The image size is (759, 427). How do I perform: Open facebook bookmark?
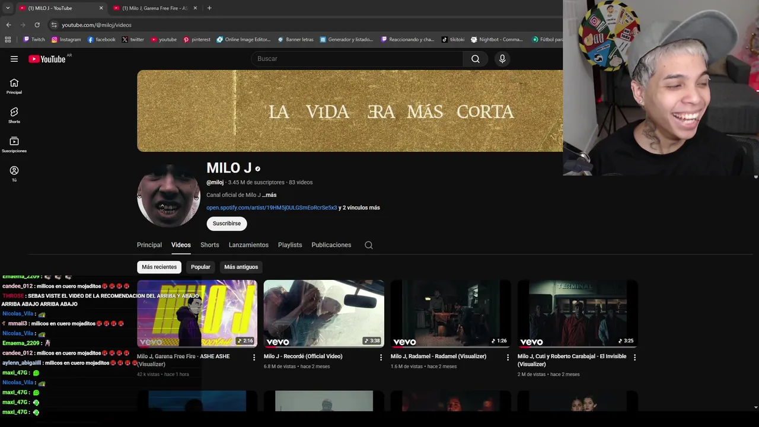click(101, 40)
